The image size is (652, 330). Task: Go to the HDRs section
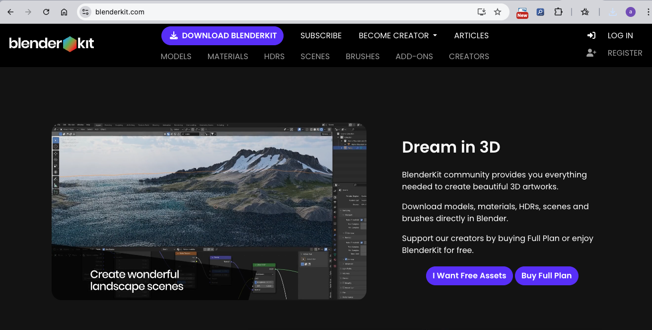pos(274,57)
